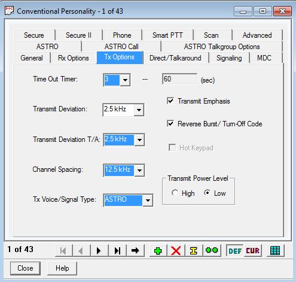Uncheck the Transmit Emphasis checkbox
Viewport: 296px width, 282px height.
[170, 101]
